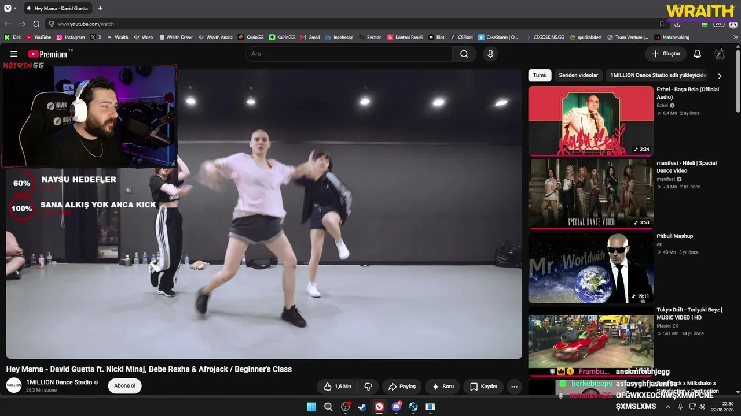Subscribe with the Abone ol button
The height and width of the screenshot is (416, 741).
coord(124,386)
